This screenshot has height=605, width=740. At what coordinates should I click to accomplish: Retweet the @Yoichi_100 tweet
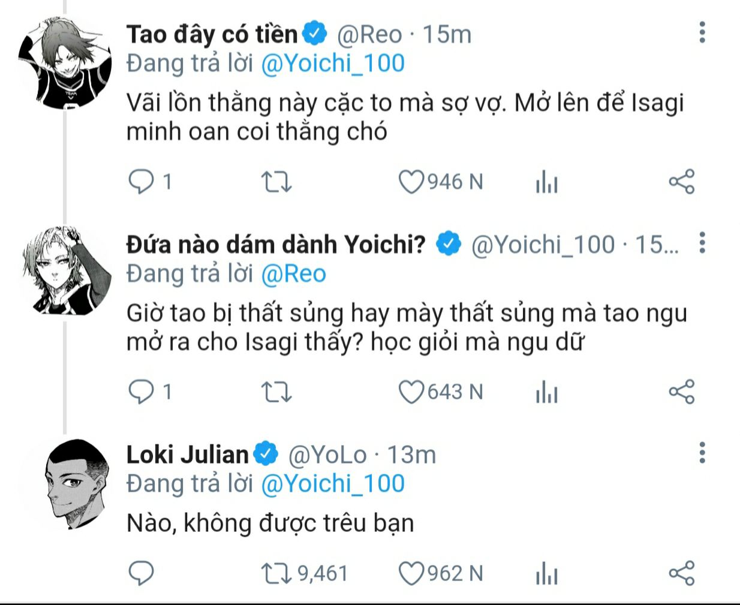tap(276, 392)
